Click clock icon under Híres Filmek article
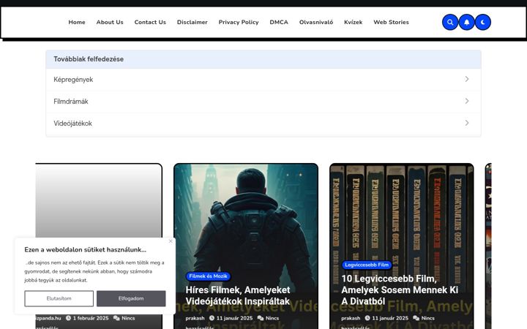Screen dimensions: 527x329 212,318
